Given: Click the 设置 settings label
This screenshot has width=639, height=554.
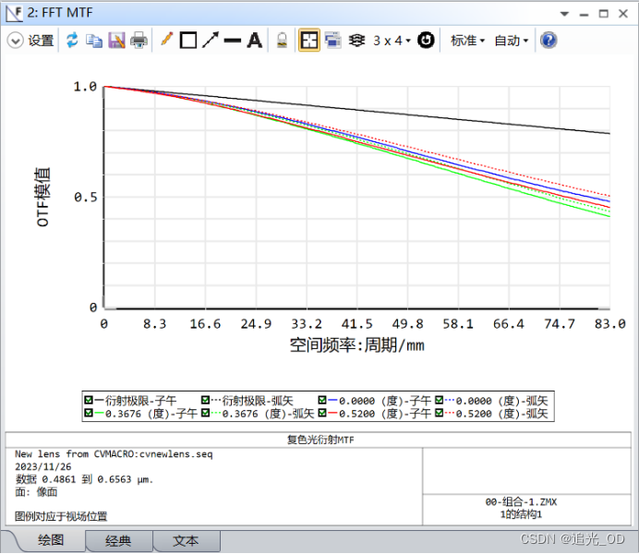Looking at the screenshot, I should [41, 41].
